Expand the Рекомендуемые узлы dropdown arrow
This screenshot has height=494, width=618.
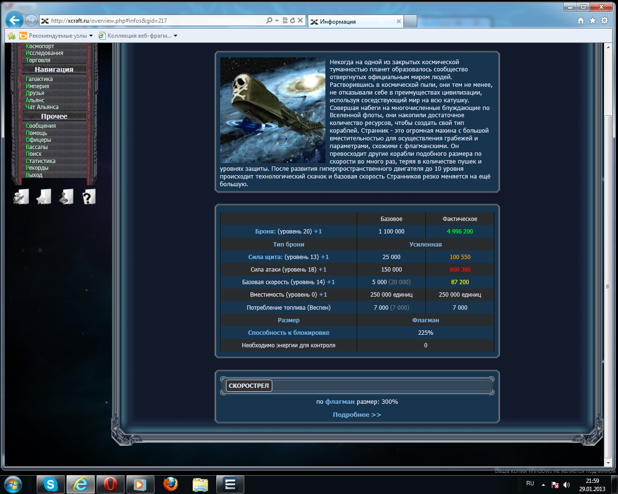point(91,36)
